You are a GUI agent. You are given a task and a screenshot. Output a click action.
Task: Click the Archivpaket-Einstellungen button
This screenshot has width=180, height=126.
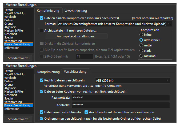pos(77,36)
